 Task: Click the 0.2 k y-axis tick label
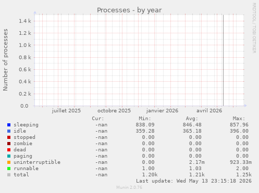tap(25, 94)
